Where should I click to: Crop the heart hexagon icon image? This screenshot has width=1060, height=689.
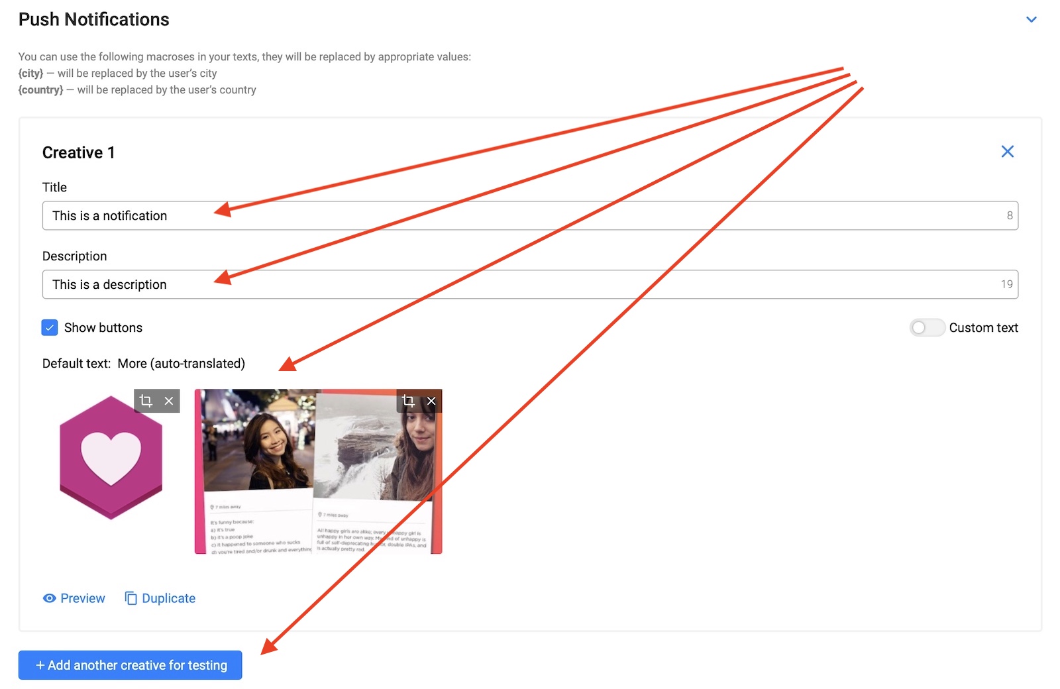click(x=146, y=401)
